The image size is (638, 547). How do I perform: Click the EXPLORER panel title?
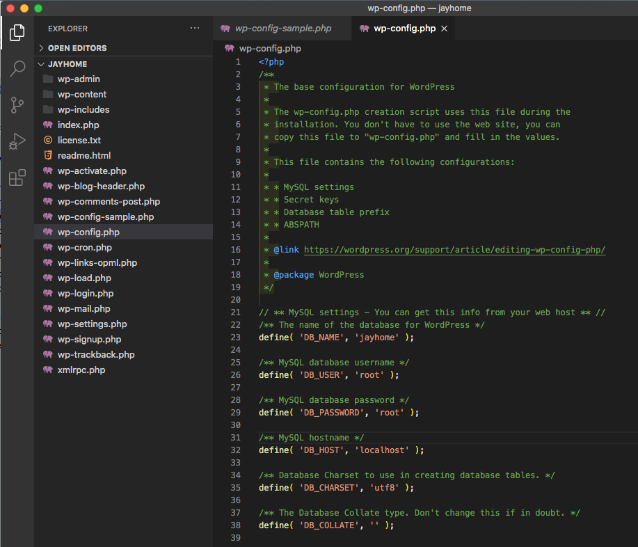67,29
